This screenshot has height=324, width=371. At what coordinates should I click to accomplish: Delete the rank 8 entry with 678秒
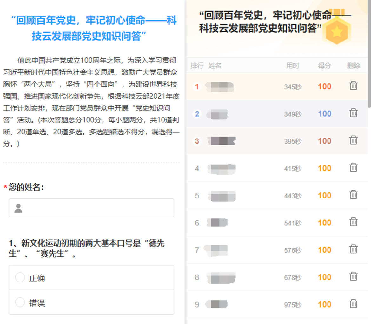[x=353, y=277]
